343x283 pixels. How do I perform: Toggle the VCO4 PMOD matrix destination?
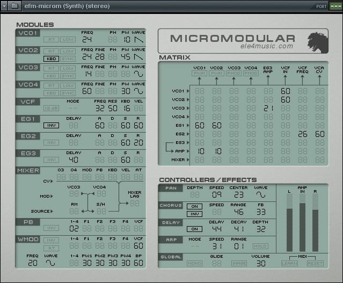[x=251, y=74]
